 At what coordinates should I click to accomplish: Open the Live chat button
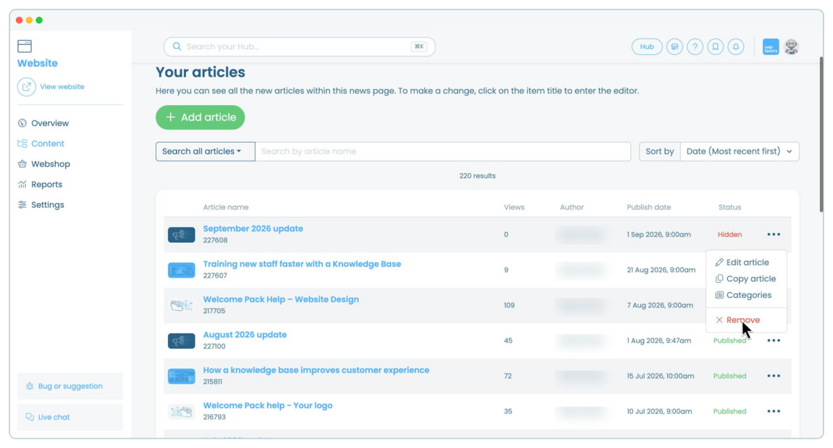pyautogui.click(x=70, y=417)
